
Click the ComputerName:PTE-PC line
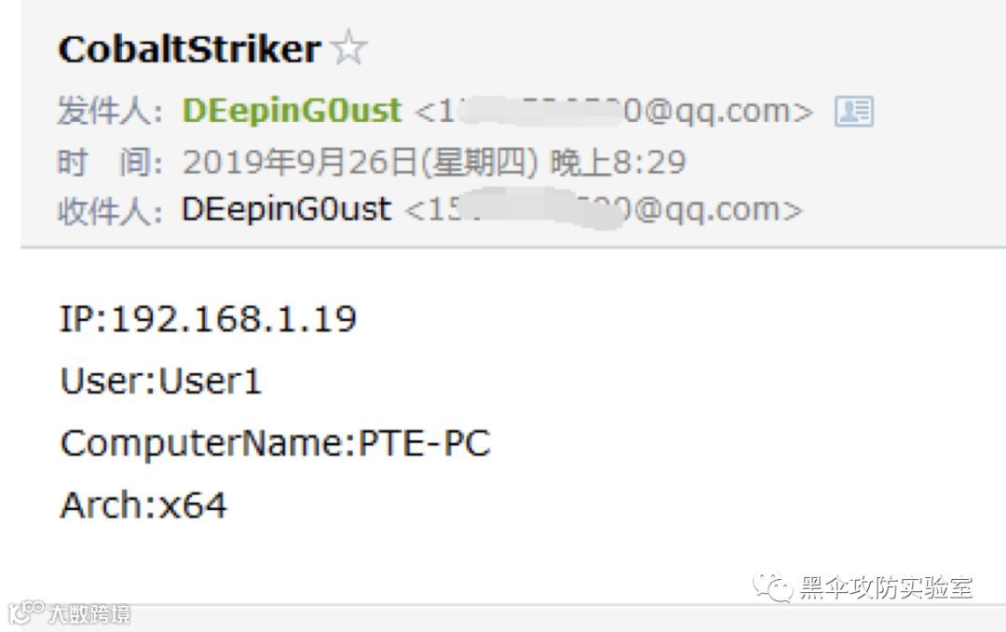(275, 443)
